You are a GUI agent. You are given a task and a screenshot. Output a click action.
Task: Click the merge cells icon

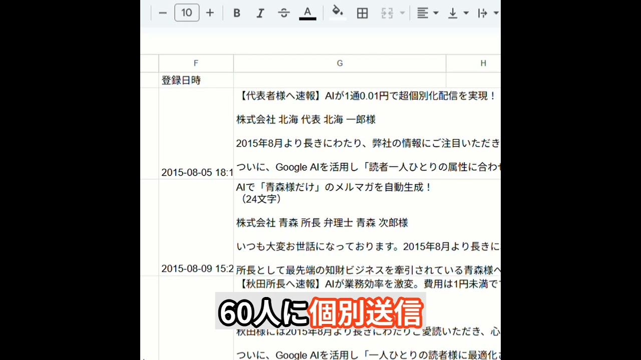point(387,13)
